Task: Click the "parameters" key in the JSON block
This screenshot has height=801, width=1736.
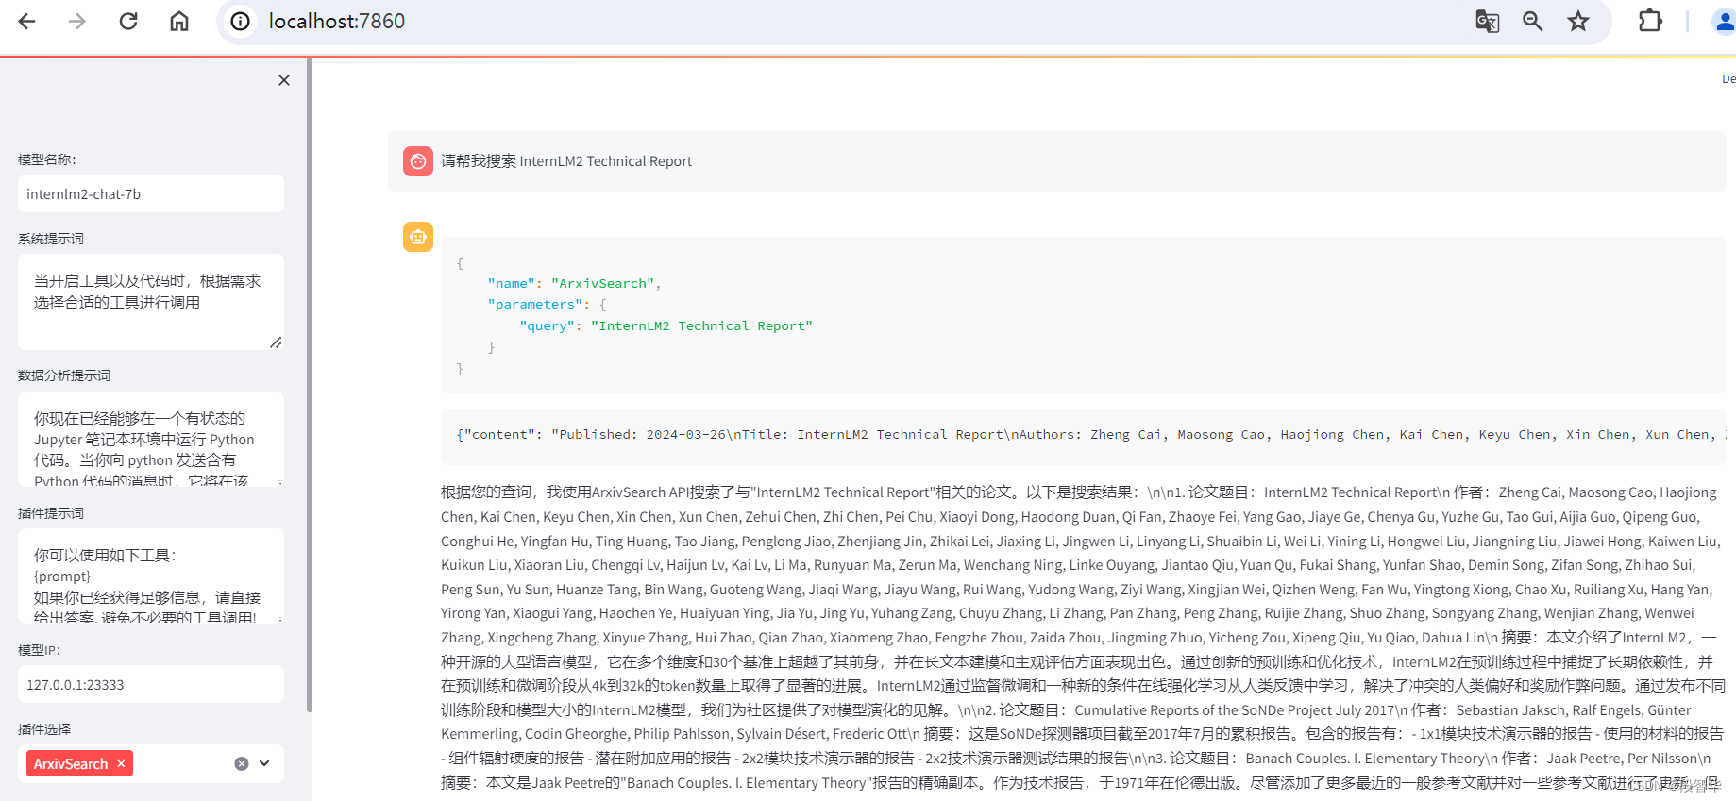Action: coord(535,304)
